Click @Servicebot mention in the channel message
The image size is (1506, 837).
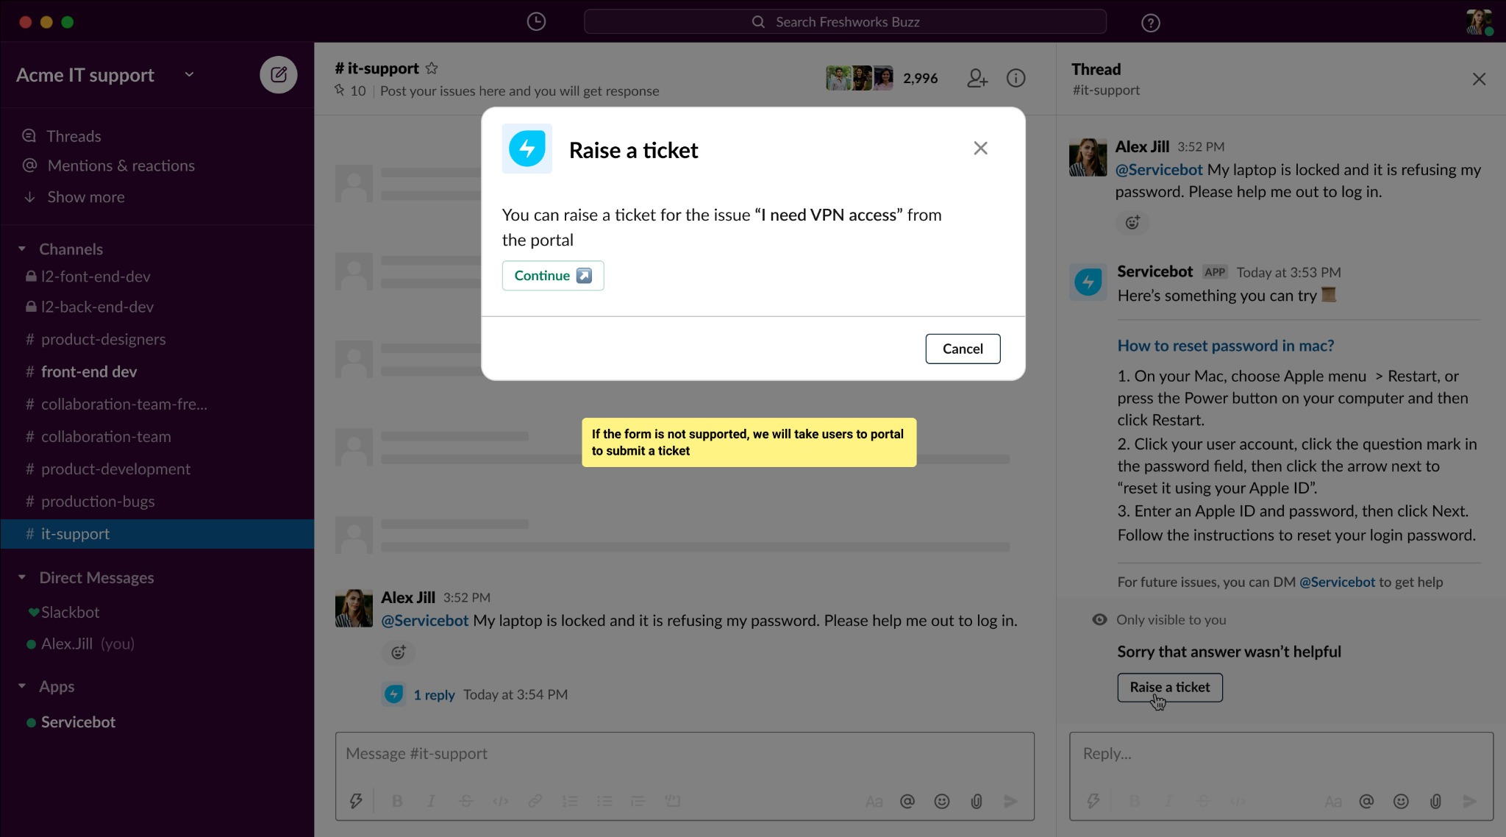point(424,620)
